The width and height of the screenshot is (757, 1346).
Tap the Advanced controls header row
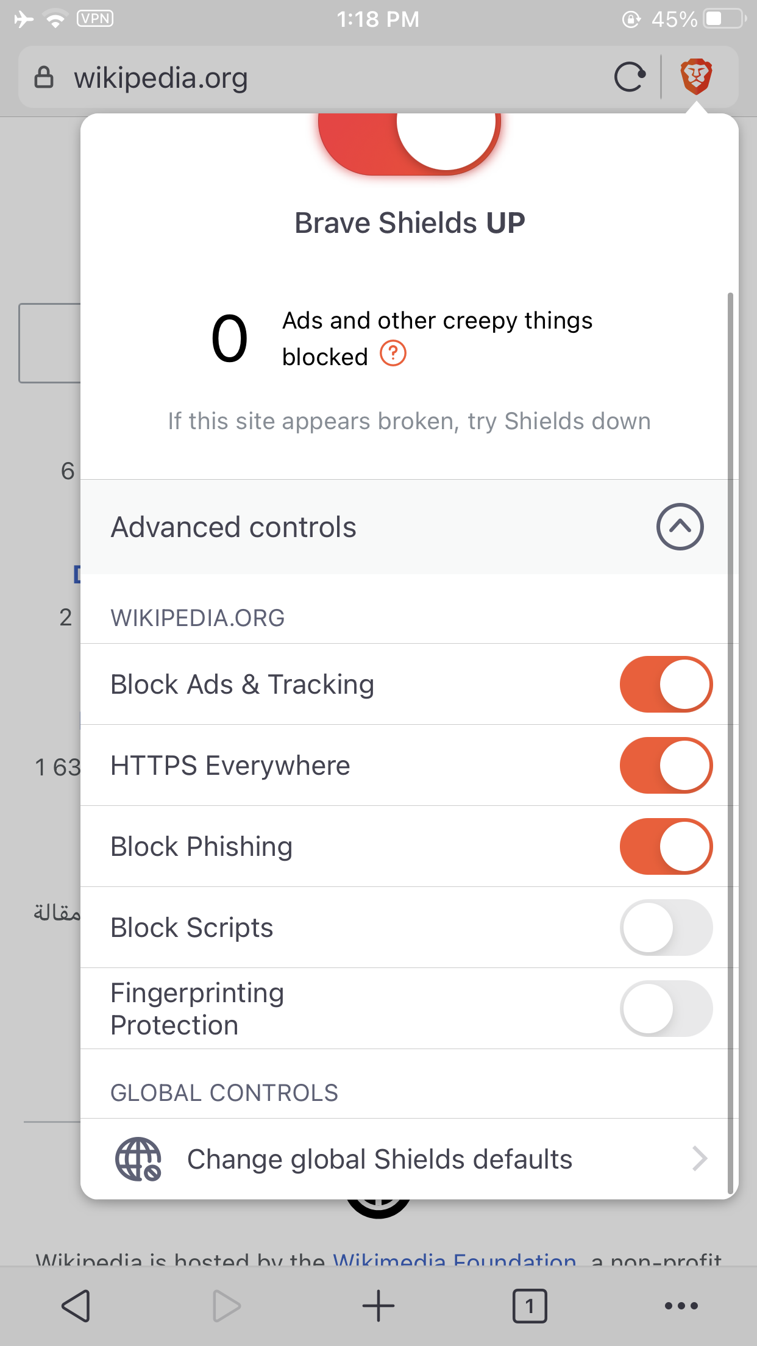(410, 527)
